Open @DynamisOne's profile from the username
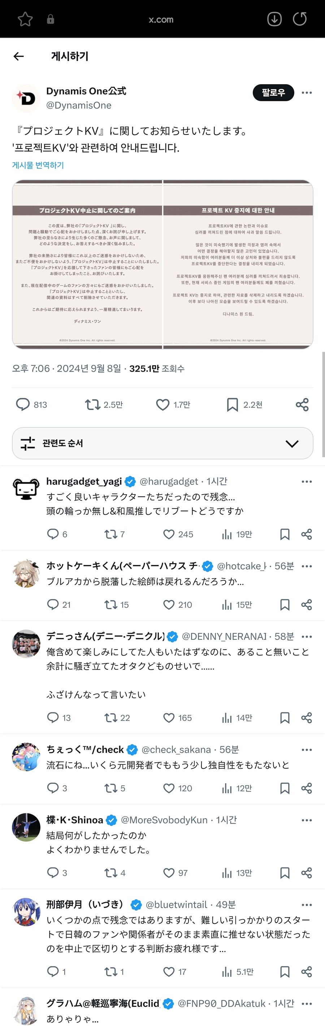325x1031 pixels. pyautogui.click(x=79, y=105)
